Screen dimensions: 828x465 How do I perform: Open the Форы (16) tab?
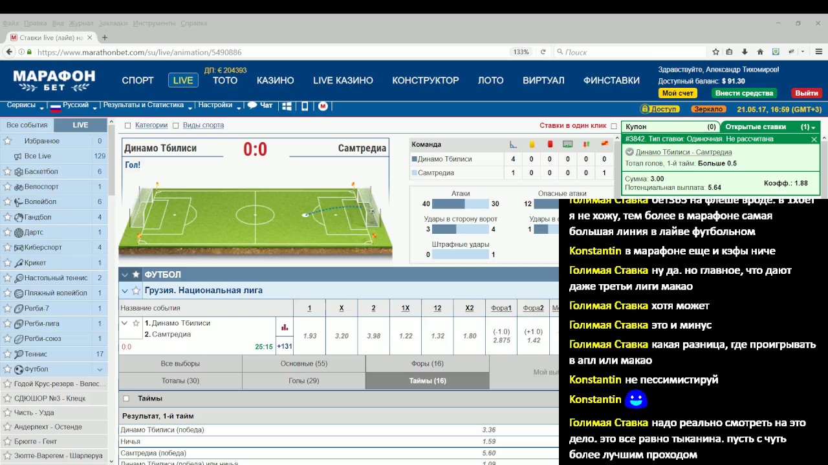(428, 364)
